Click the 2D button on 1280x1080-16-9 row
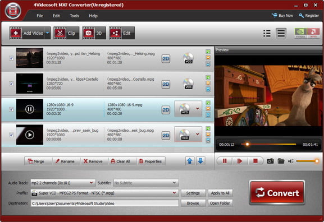 click(x=166, y=110)
